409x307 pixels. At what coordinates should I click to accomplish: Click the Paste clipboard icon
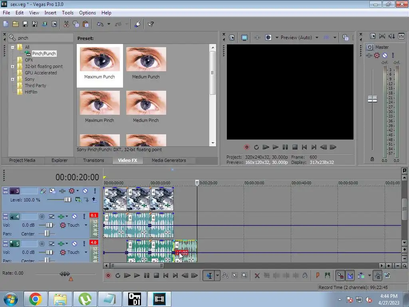coord(85,24)
